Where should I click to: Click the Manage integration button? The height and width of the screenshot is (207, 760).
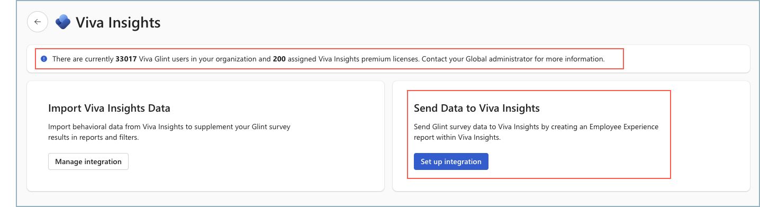coord(88,161)
